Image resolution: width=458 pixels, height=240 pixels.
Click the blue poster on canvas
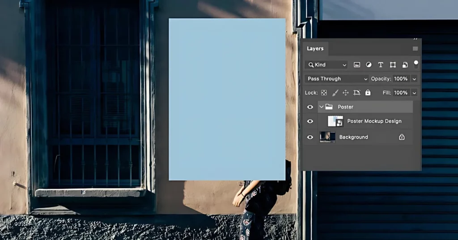(227, 99)
